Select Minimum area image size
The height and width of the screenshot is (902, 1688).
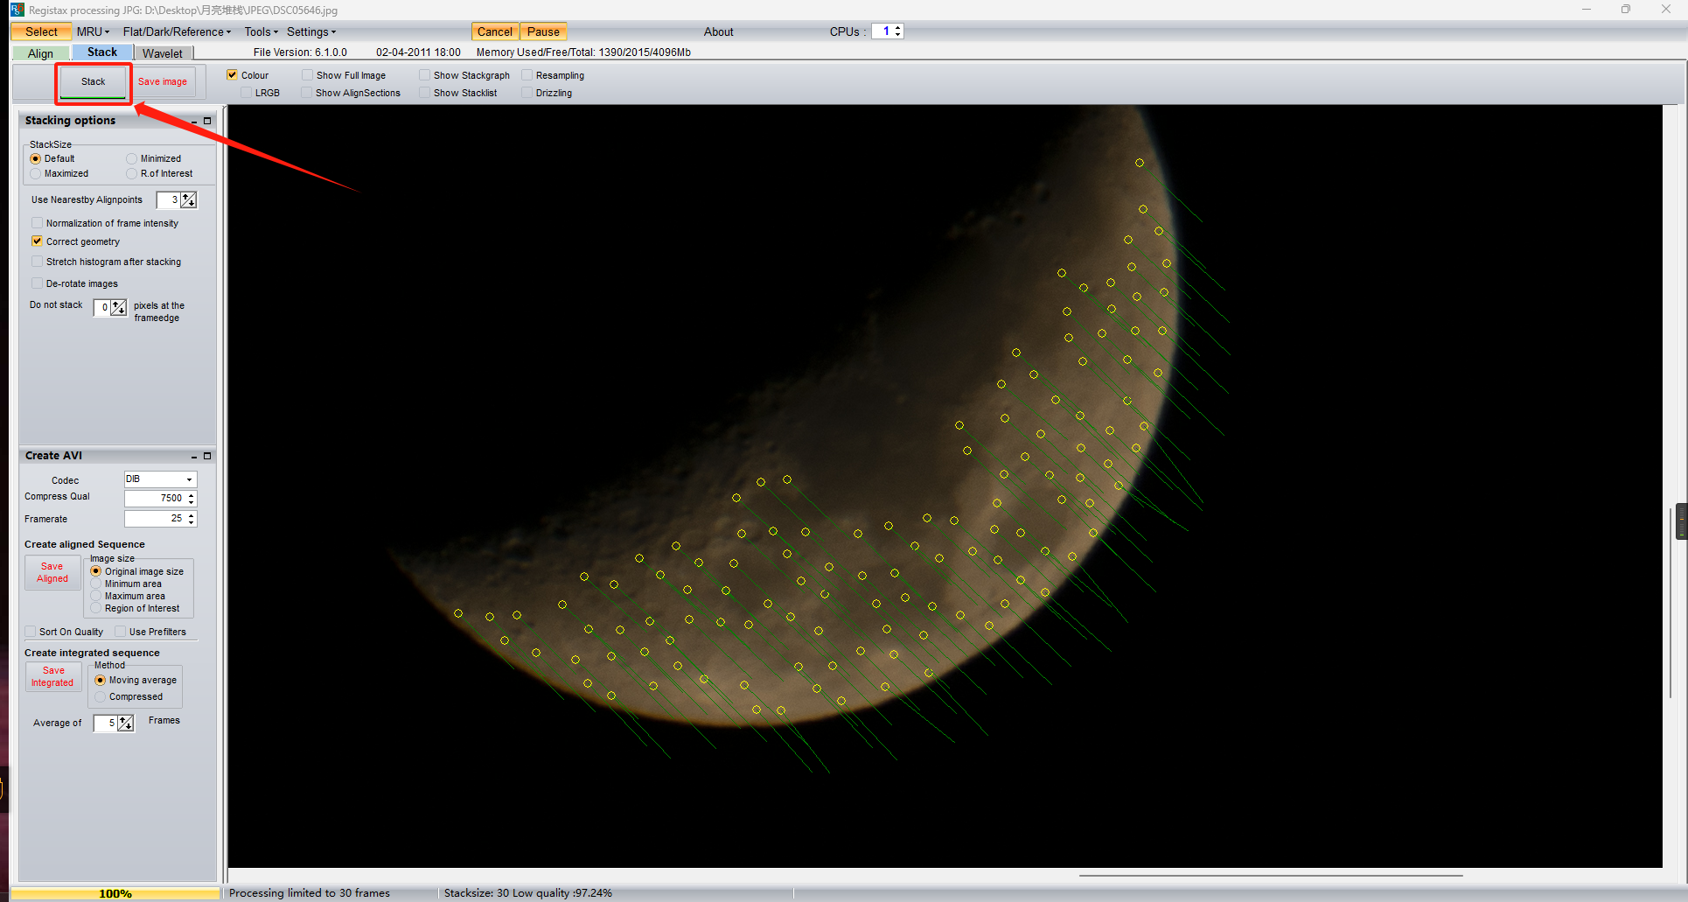click(96, 584)
